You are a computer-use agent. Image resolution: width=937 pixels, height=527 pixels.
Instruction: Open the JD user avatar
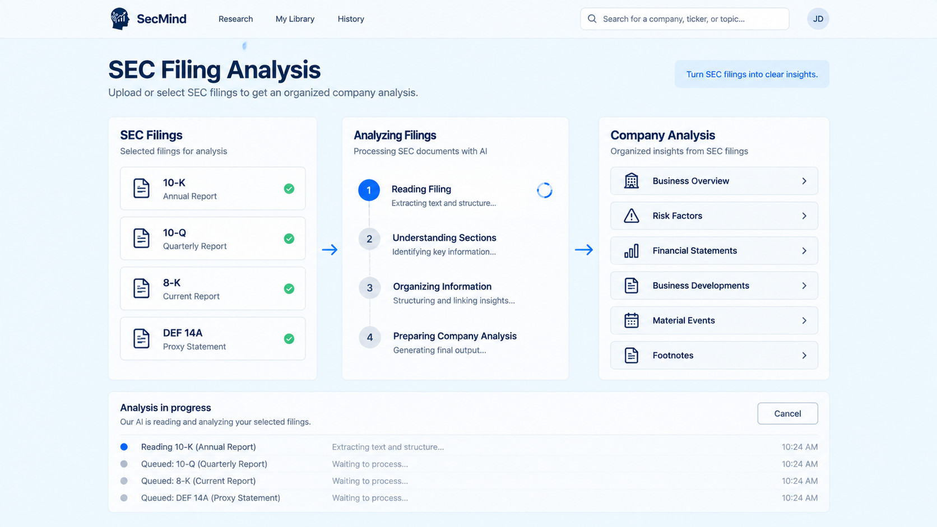point(818,19)
